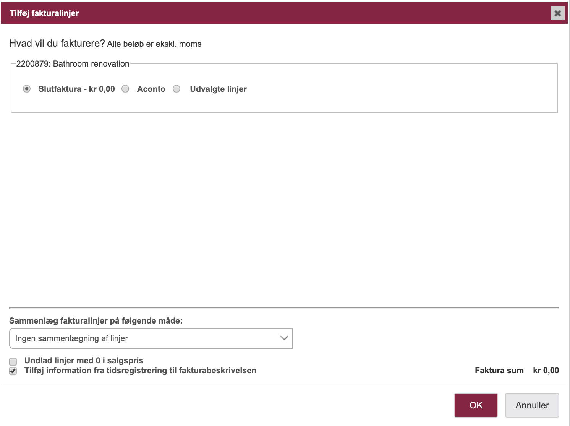The width and height of the screenshot is (570, 426).
Task: Enable Undlad linjer med 0 i salgspris
Action: 13,361
